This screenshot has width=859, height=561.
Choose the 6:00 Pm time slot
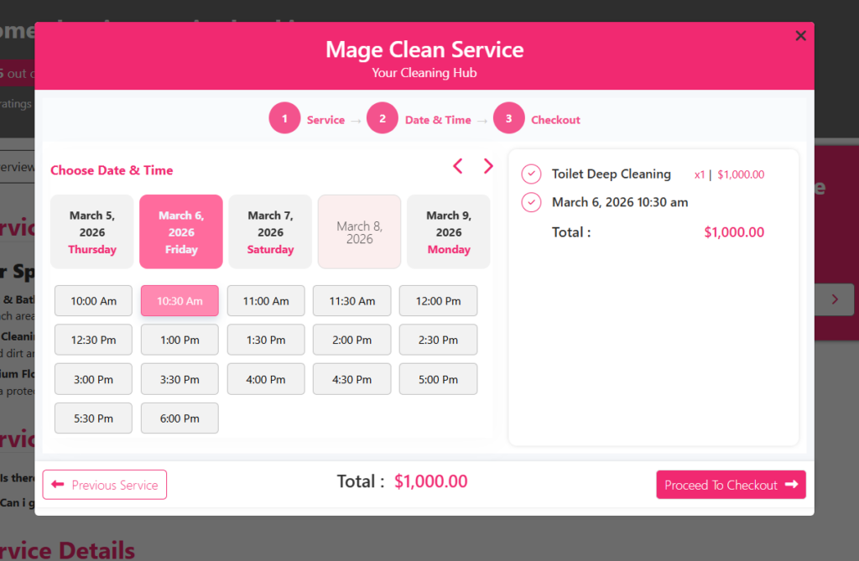[x=179, y=418]
